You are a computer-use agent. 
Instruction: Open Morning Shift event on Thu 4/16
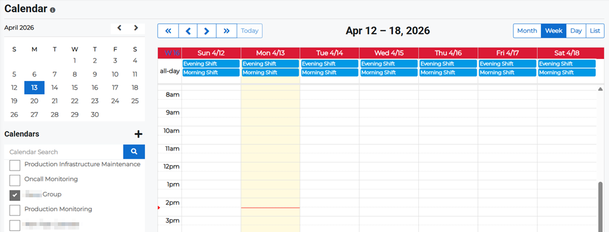(x=448, y=72)
